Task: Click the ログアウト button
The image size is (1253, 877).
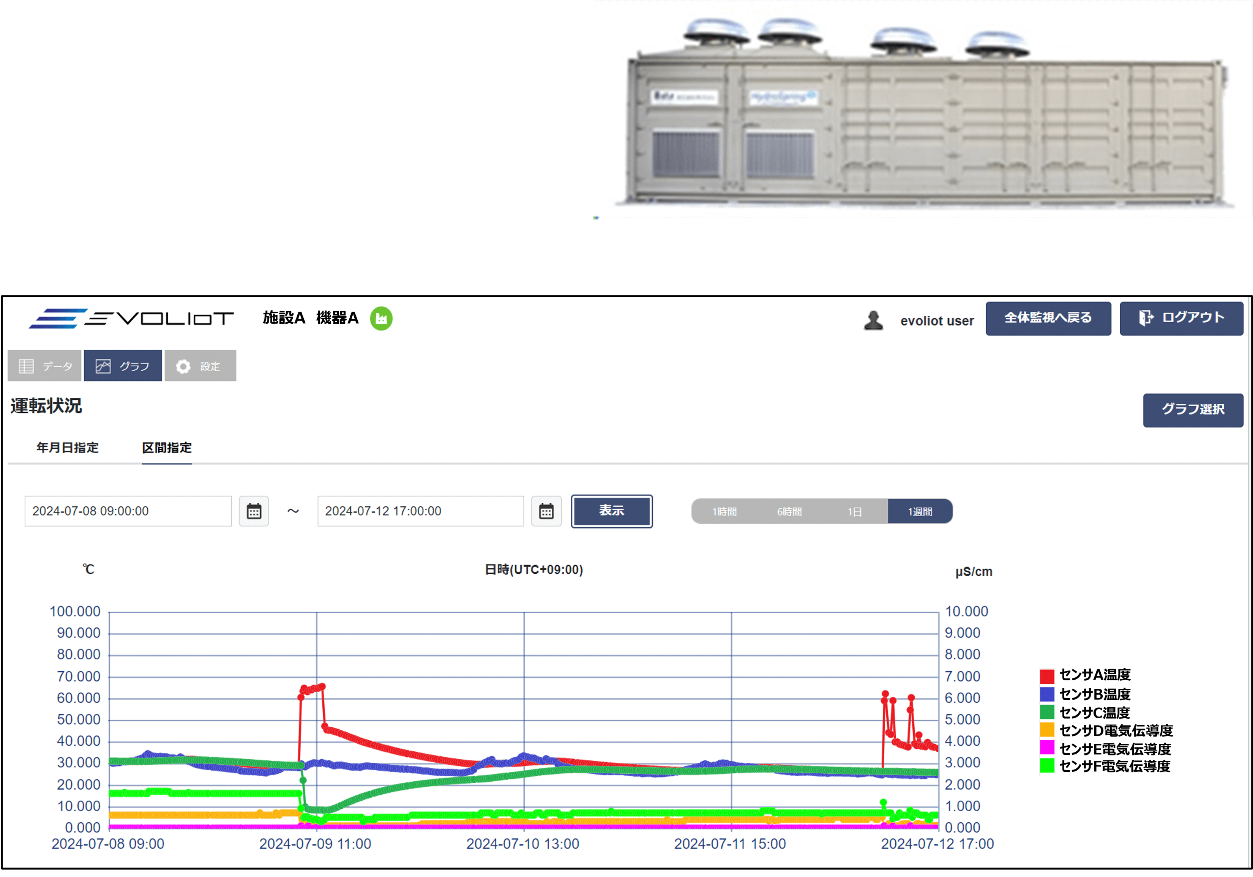Action: (1181, 318)
